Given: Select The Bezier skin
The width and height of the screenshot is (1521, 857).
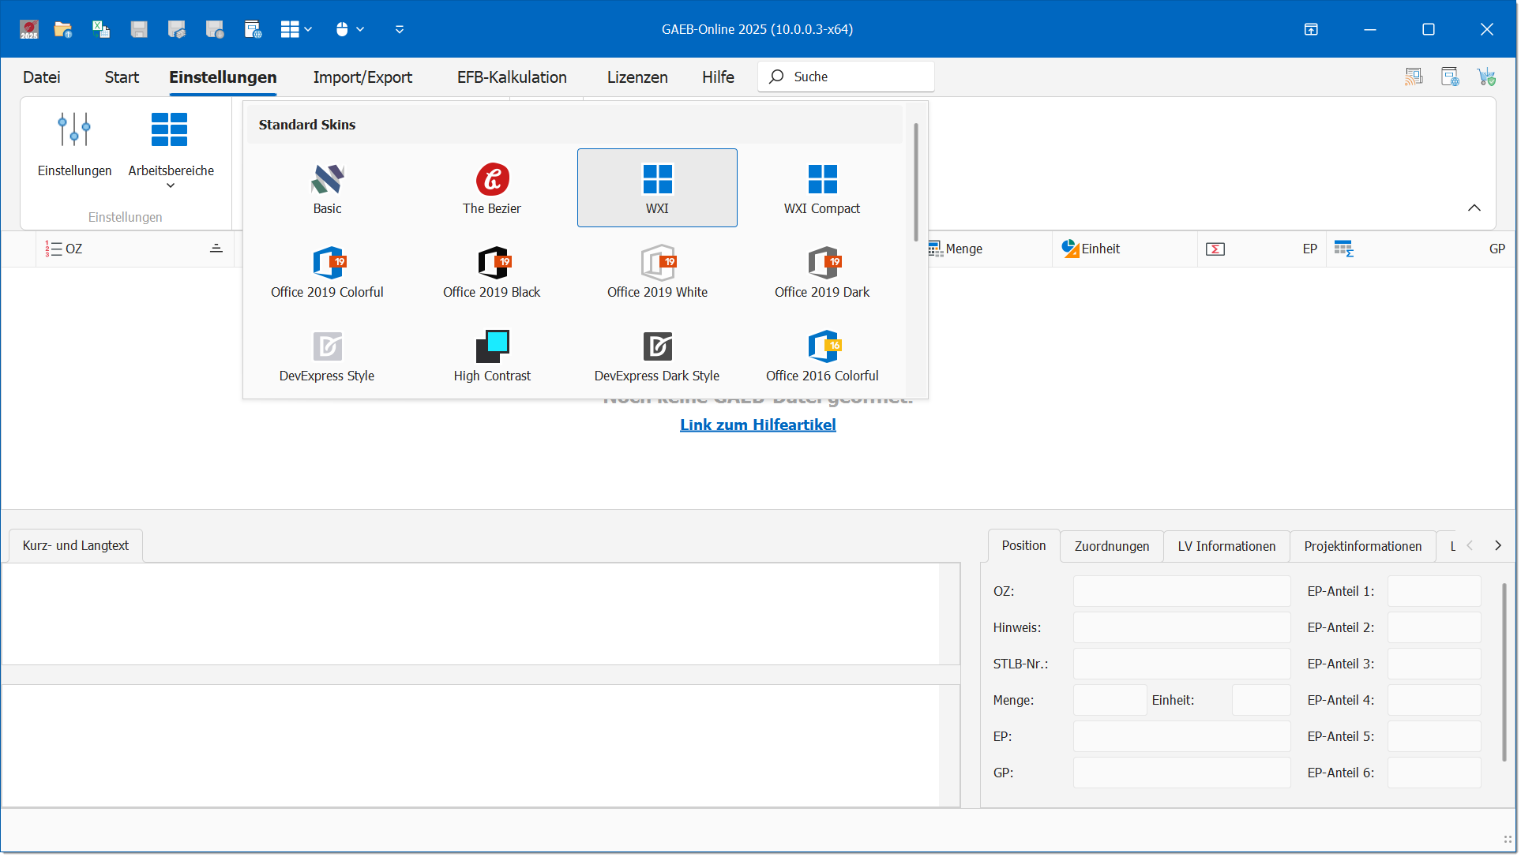Looking at the screenshot, I should [x=491, y=189].
